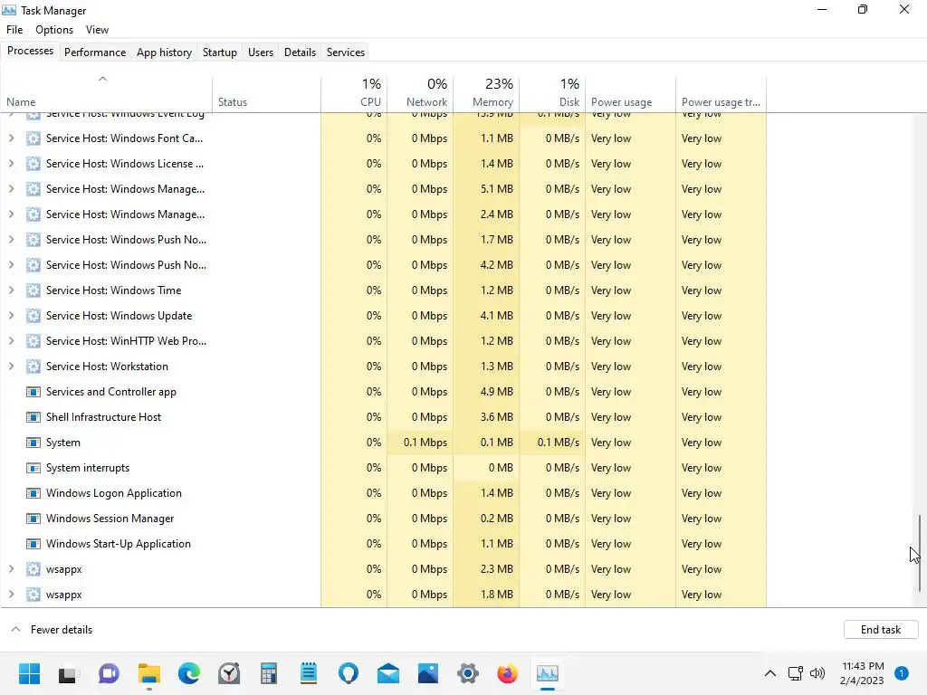The width and height of the screenshot is (927, 695).
Task: Click the Service Host: Windows License icon
Action: pyautogui.click(x=33, y=164)
